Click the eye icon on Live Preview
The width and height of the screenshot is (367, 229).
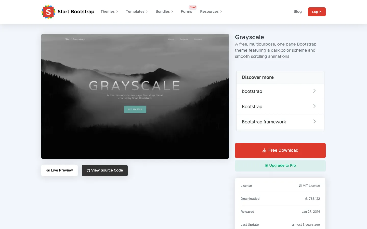pos(48,170)
